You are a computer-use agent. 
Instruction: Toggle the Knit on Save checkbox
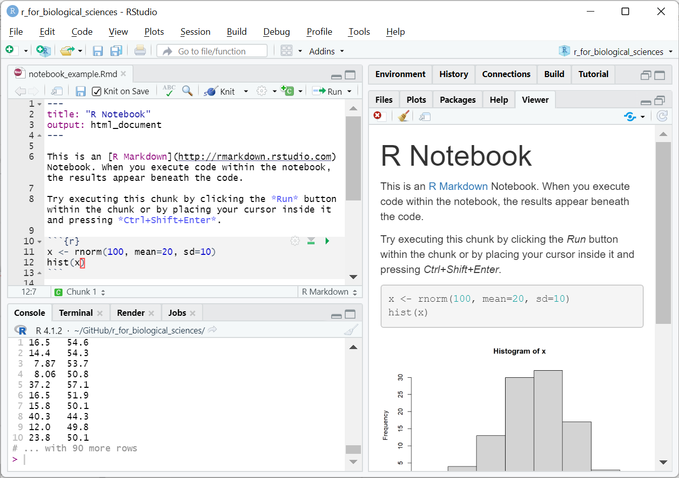[x=97, y=91]
